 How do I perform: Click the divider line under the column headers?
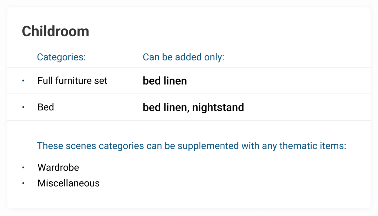pyautogui.click(x=189, y=67)
